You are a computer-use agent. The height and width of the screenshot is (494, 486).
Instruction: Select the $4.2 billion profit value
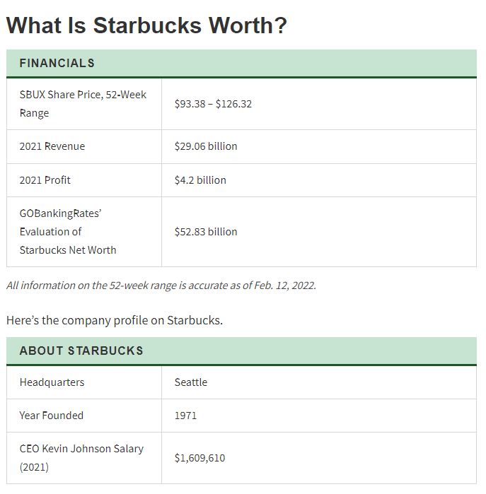click(200, 180)
